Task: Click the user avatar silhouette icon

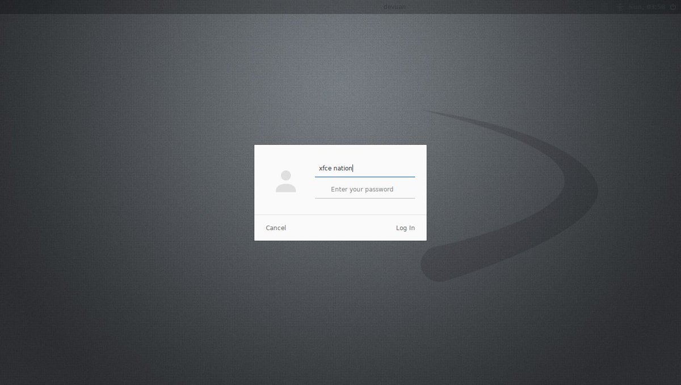Action: point(285,181)
